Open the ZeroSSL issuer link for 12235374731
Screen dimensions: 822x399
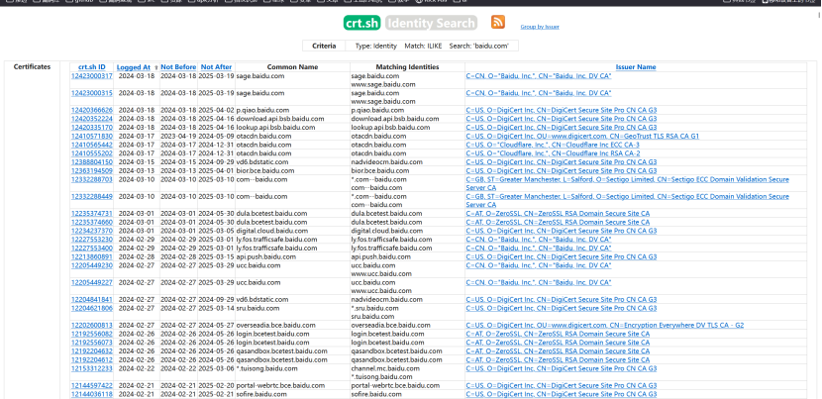tap(558, 214)
